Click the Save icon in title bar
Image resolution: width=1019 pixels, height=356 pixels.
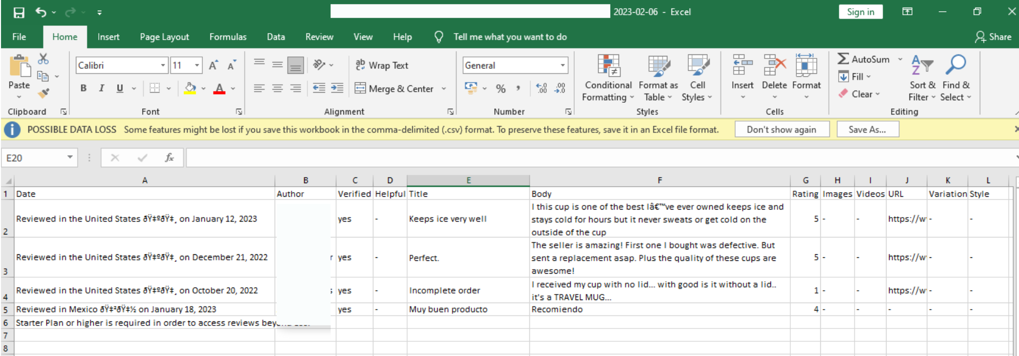coord(19,12)
